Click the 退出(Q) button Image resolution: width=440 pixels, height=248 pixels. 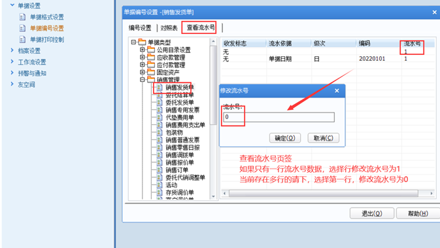tap(372, 213)
